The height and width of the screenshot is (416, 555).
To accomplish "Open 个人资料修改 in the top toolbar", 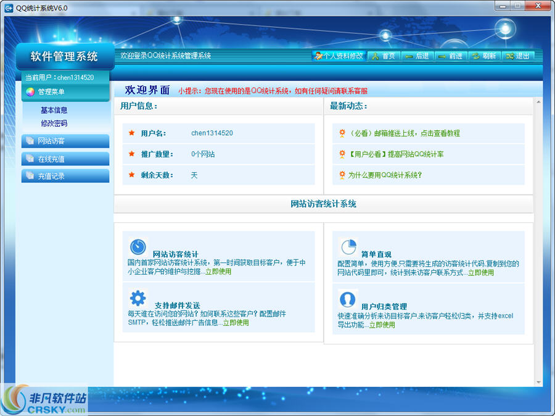I will pos(339,56).
